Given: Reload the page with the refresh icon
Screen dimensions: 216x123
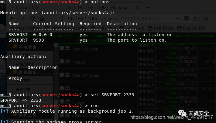Looking at the screenshot, I should 33,19.
